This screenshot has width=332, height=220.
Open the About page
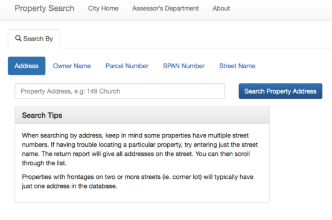click(x=221, y=8)
